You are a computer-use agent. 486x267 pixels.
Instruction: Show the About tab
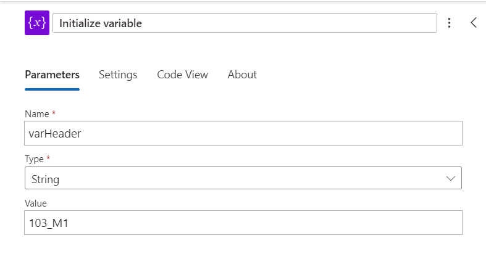coord(242,75)
